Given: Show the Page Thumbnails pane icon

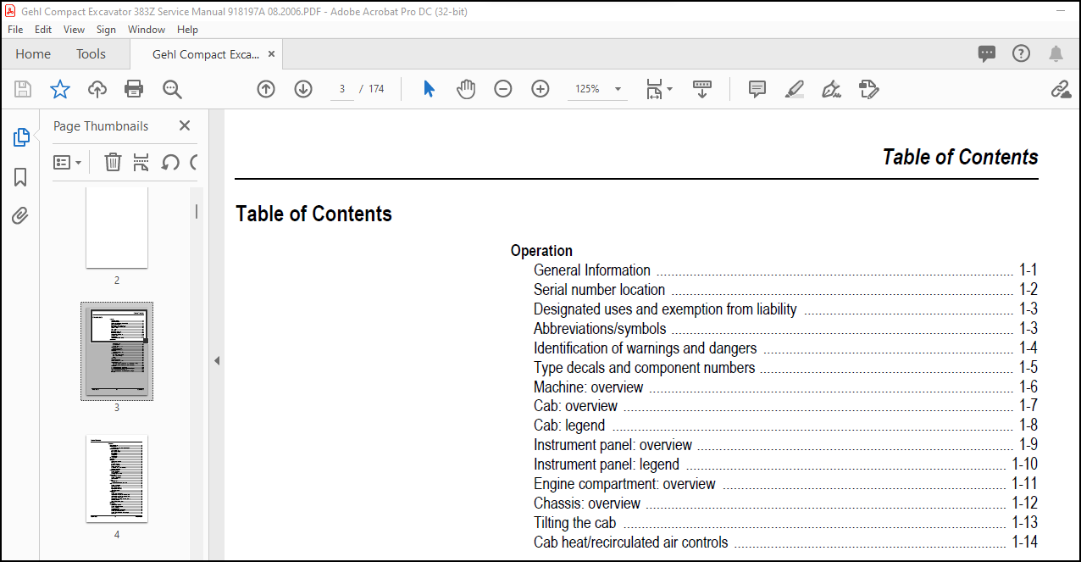Looking at the screenshot, I should tap(21, 137).
